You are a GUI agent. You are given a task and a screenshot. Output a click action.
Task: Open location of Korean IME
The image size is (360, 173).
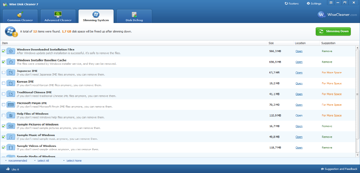[x=299, y=83]
